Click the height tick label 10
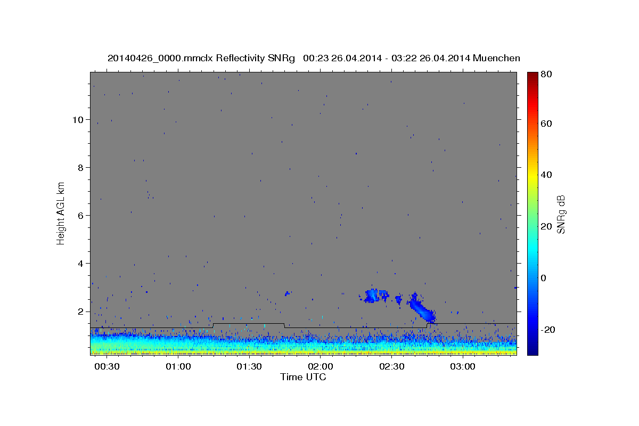 (78, 119)
